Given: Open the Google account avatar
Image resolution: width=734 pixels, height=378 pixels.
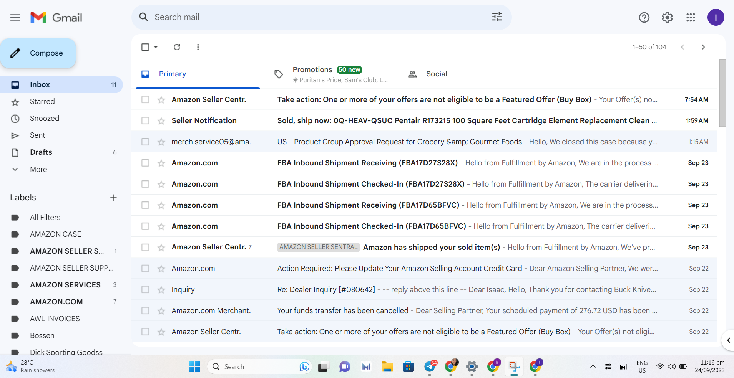Looking at the screenshot, I should coord(716,18).
